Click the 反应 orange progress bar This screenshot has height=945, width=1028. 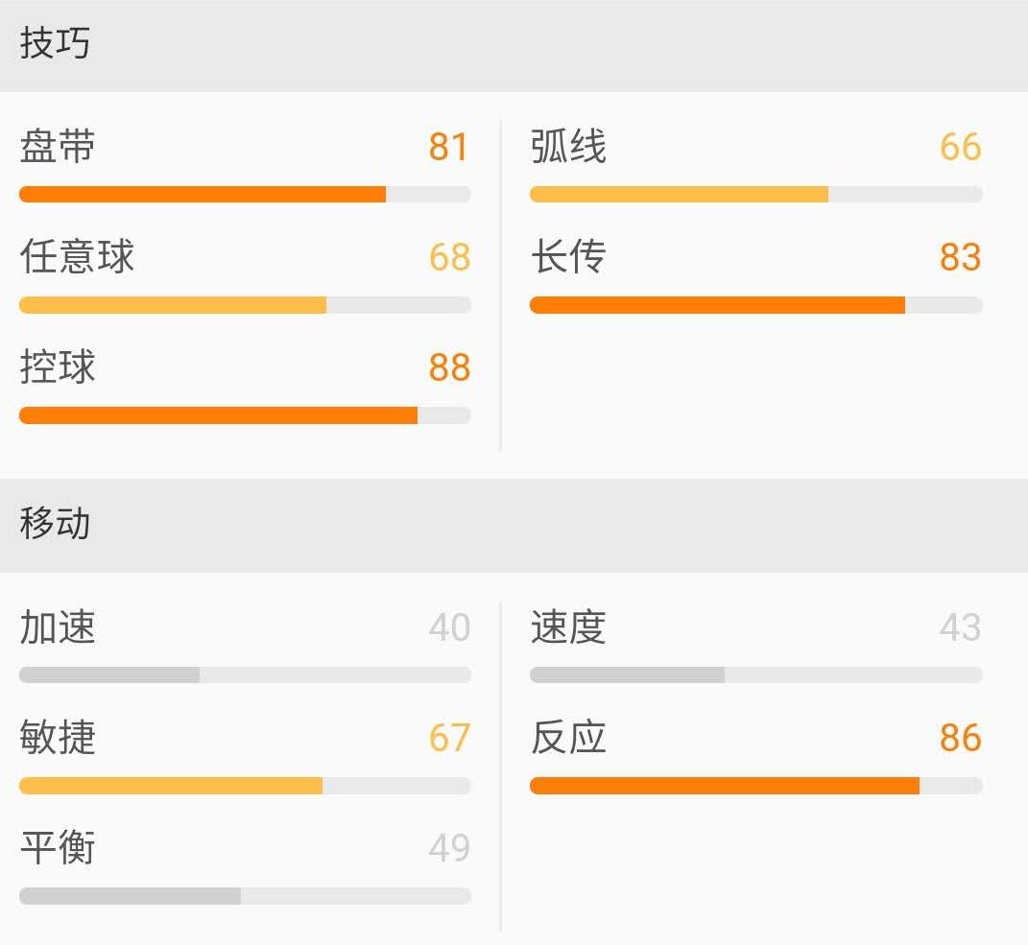point(755,786)
